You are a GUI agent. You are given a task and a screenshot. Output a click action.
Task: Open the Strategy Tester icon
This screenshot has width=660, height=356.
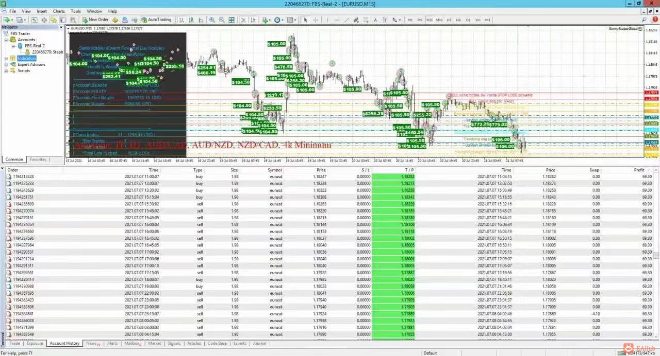pos(73,20)
